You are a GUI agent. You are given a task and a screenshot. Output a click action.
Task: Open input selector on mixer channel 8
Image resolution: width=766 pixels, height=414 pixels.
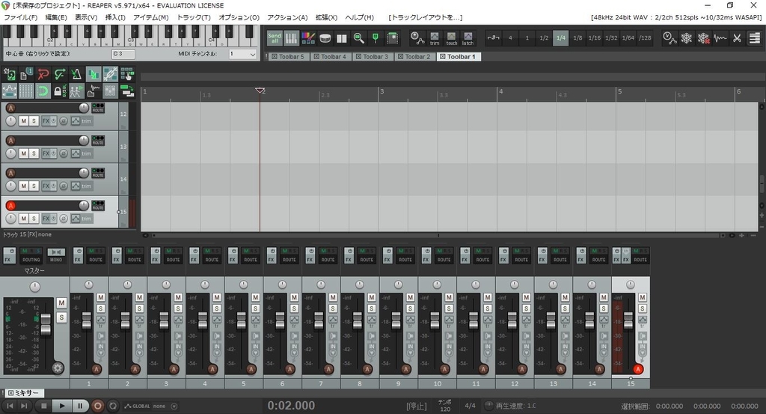(x=372, y=349)
